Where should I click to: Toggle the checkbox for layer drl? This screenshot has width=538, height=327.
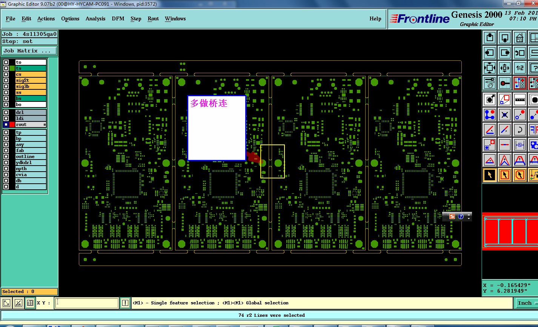point(6,112)
